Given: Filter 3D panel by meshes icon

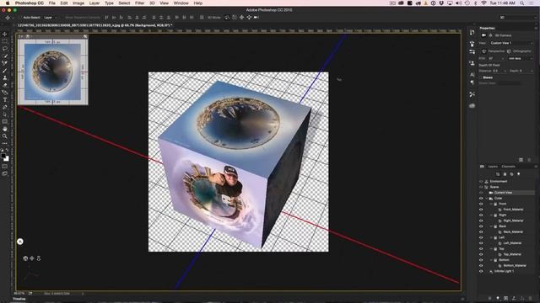Looking at the screenshot, I should [x=505, y=174].
